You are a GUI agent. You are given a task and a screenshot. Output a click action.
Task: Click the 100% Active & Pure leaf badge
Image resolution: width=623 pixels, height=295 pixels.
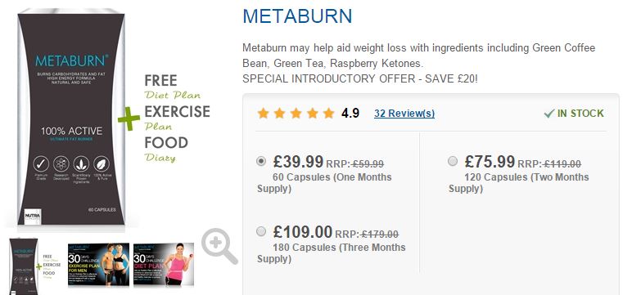[102, 163]
